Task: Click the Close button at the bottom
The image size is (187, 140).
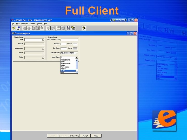Action: tap(96, 136)
